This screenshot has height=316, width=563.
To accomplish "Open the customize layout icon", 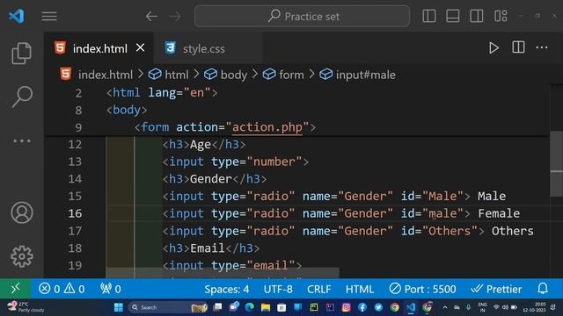I will pos(501,16).
